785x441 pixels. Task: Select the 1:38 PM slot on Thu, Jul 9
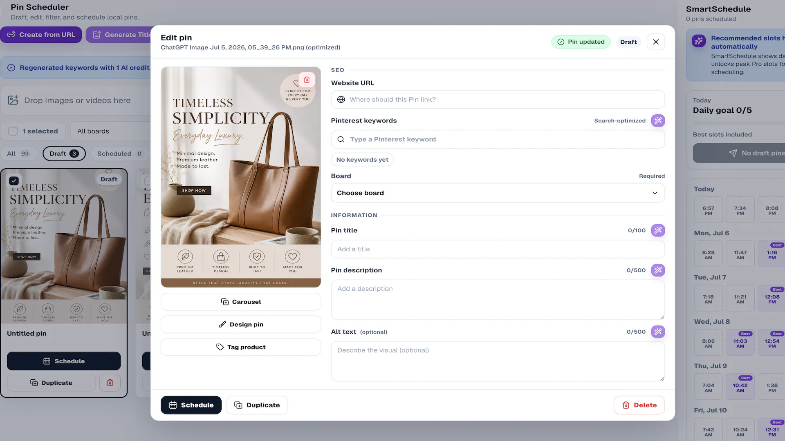[772, 388]
